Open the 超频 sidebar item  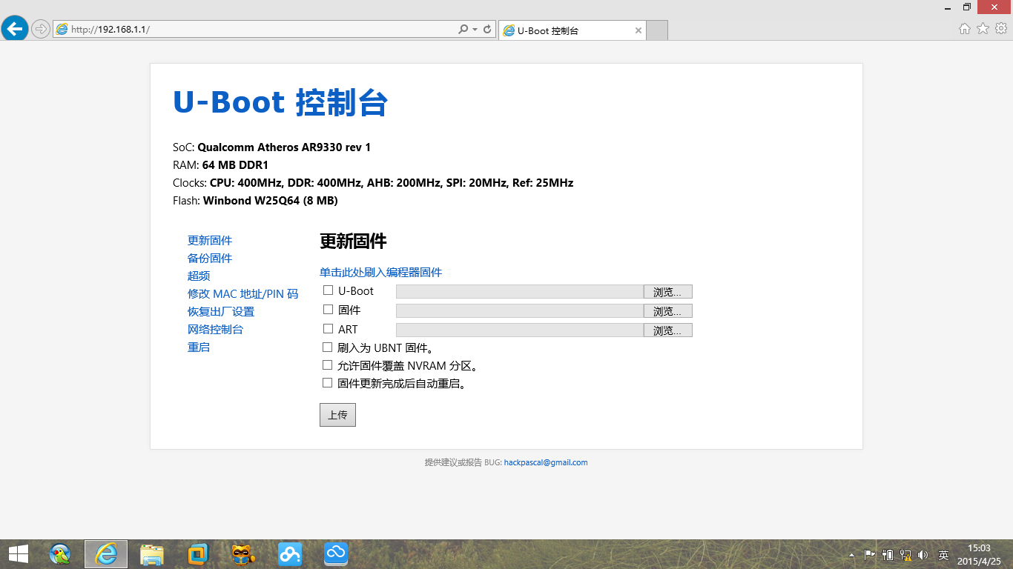[199, 276]
